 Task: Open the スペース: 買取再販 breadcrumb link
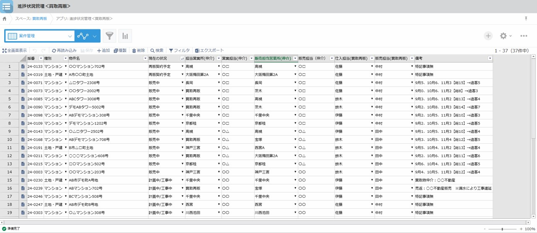(31, 19)
